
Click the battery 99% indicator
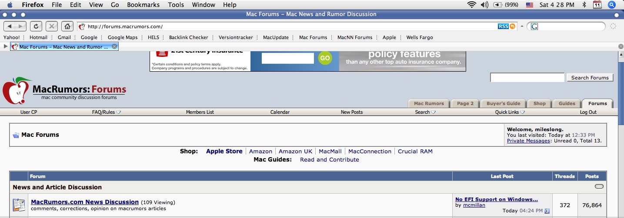click(506, 5)
